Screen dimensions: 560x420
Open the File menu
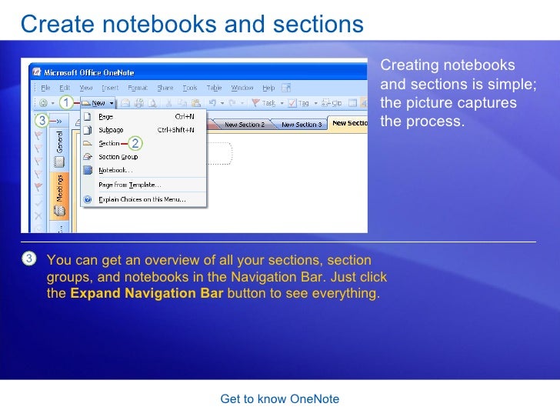click(x=45, y=88)
